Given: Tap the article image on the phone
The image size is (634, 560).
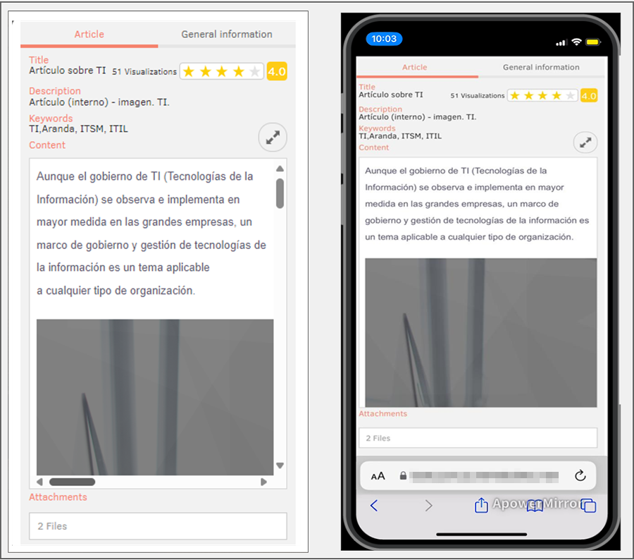Looking at the screenshot, I should pos(480,333).
